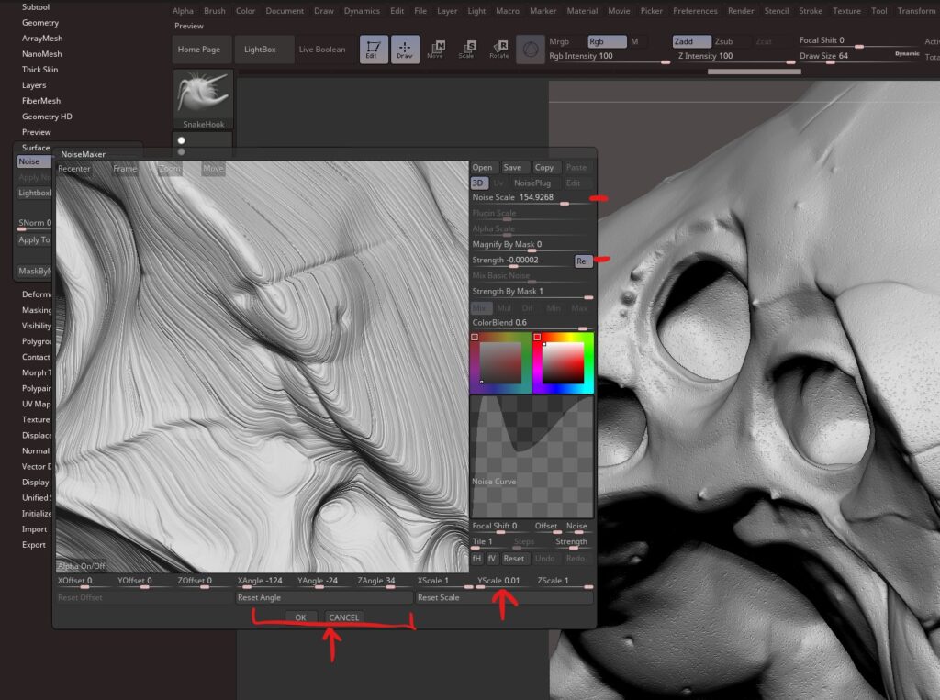Screen dimensions: 940x700
Task: Expand the FiberMesh subpalette
Action: click(41, 101)
